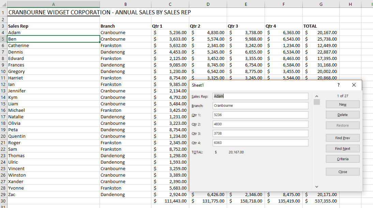Select column C header
Screen dimensions: 373x208
(x=170, y=4)
